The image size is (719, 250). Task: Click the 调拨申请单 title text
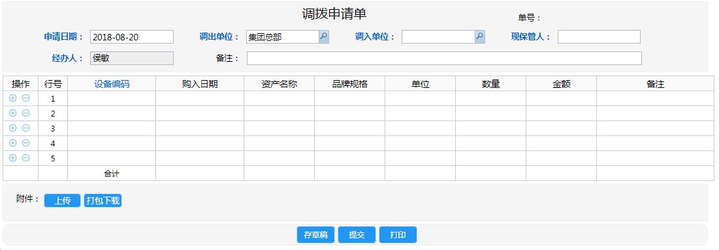334,14
